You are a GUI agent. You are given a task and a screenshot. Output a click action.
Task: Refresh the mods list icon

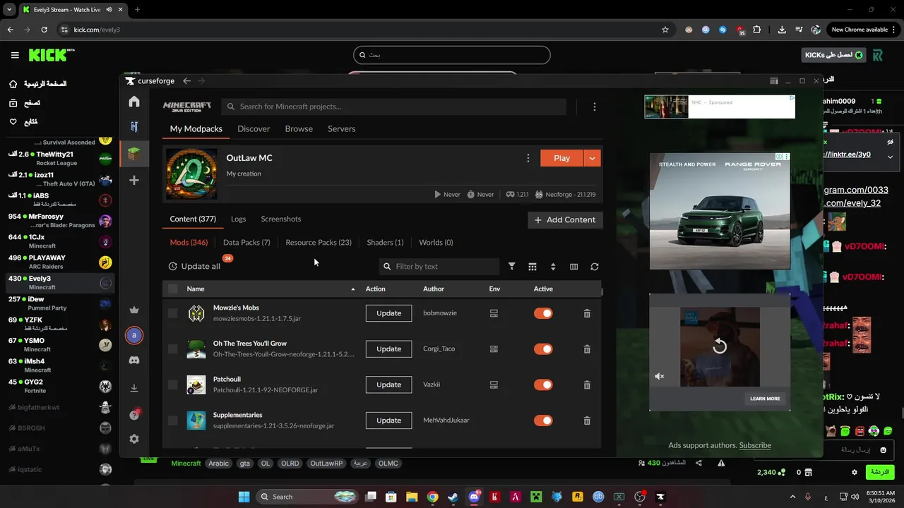(x=595, y=267)
